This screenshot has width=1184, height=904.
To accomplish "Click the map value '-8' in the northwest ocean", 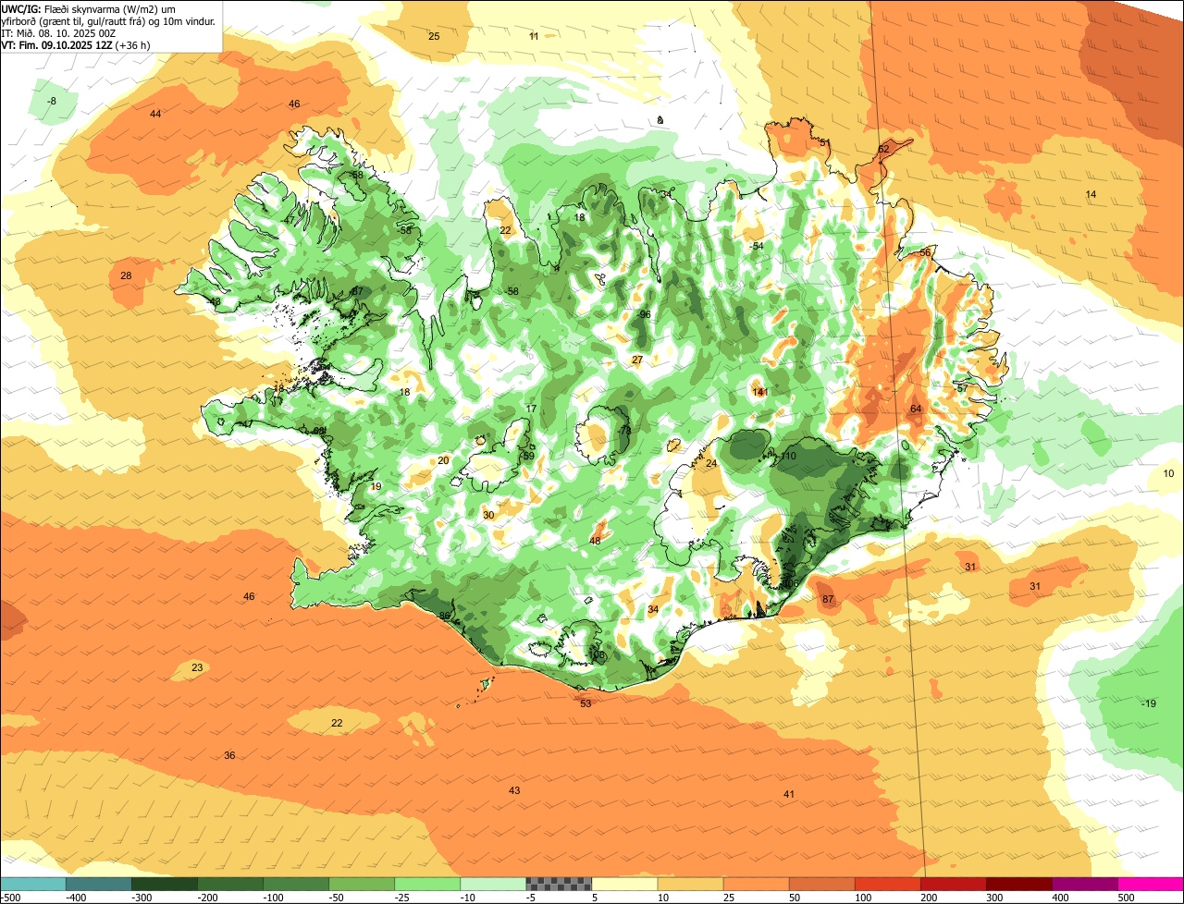I will pyautogui.click(x=52, y=101).
